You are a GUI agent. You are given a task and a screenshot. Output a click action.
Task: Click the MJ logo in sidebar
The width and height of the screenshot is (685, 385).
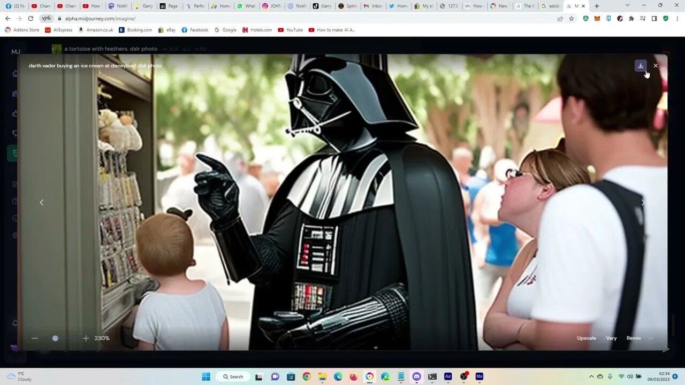(16, 52)
